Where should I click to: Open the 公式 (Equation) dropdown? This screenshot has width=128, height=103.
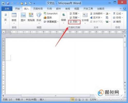point(118,13)
